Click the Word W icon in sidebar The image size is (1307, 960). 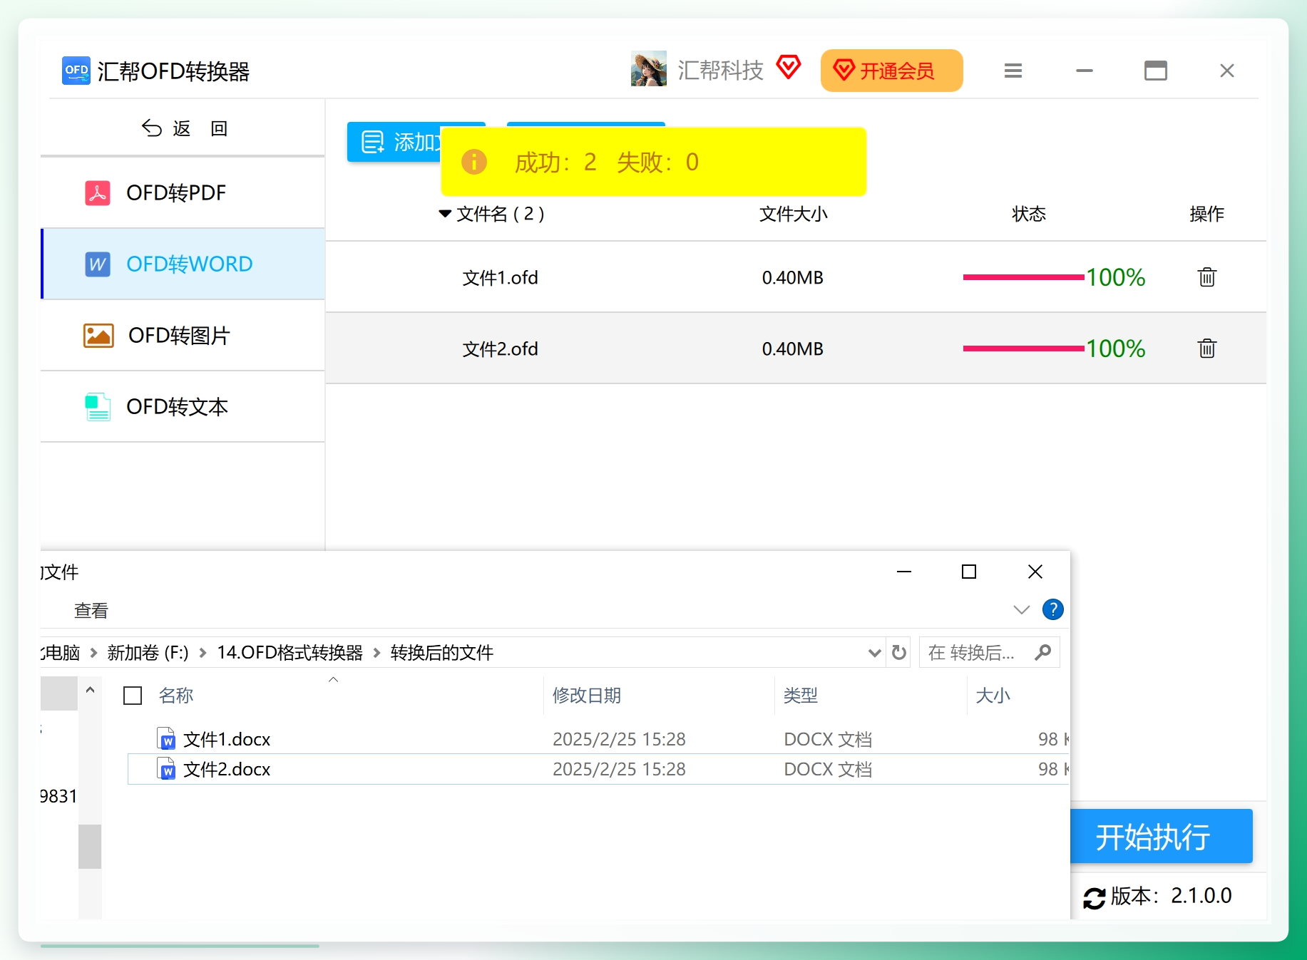(98, 264)
